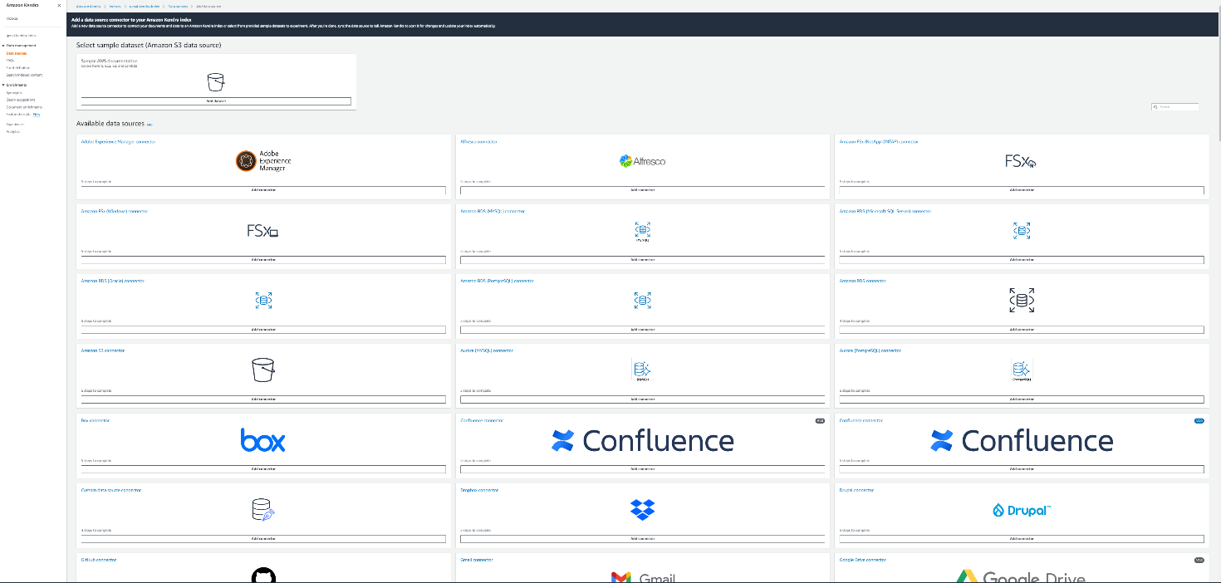Click the Dropbox logo

tap(642, 510)
